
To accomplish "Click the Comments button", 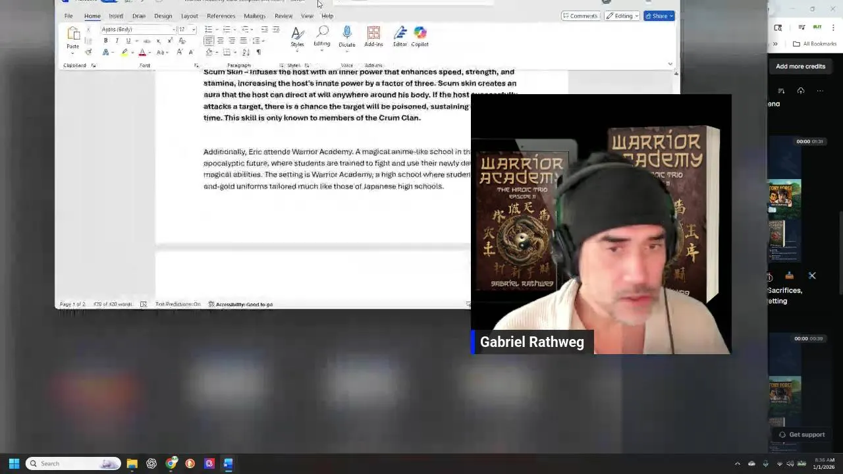I will (580, 16).
